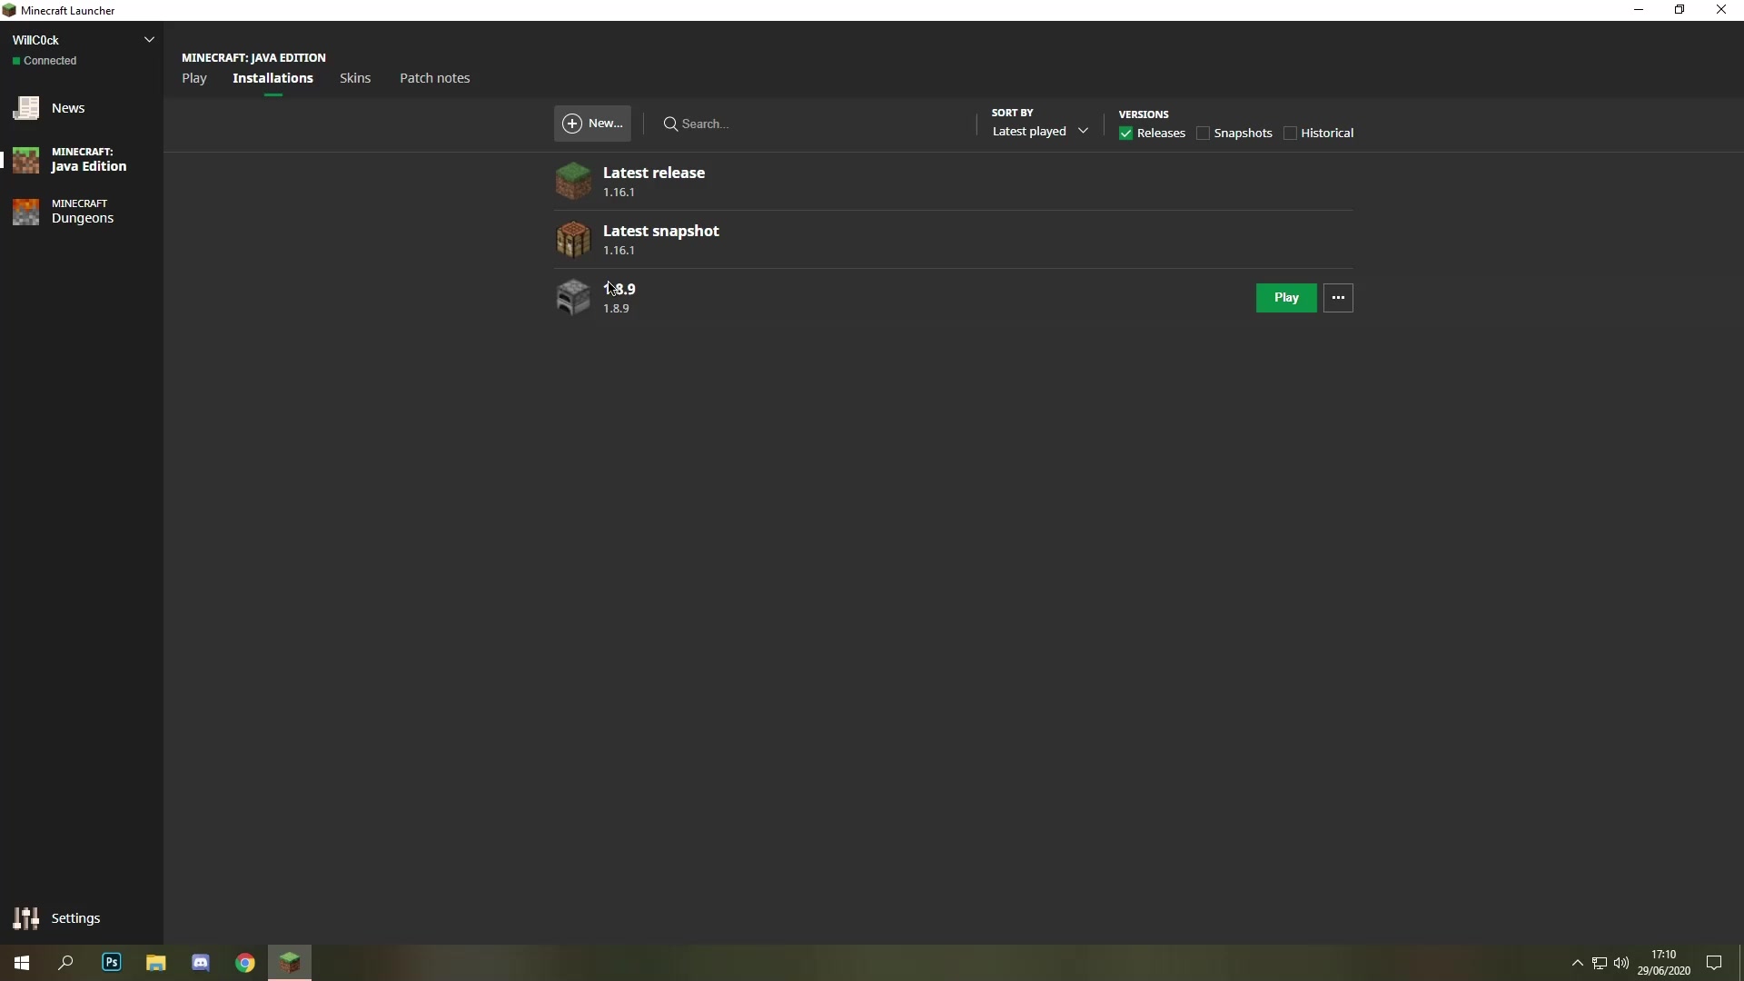Click the furnace icon for 1.8.9

click(x=573, y=297)
